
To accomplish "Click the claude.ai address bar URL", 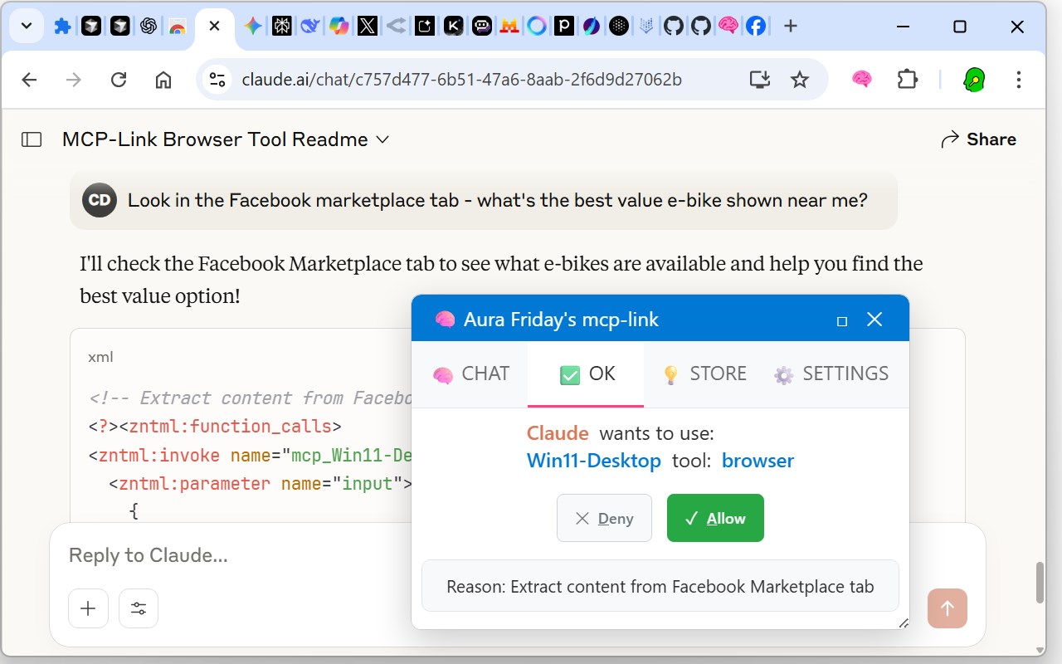I will (462, 80).
